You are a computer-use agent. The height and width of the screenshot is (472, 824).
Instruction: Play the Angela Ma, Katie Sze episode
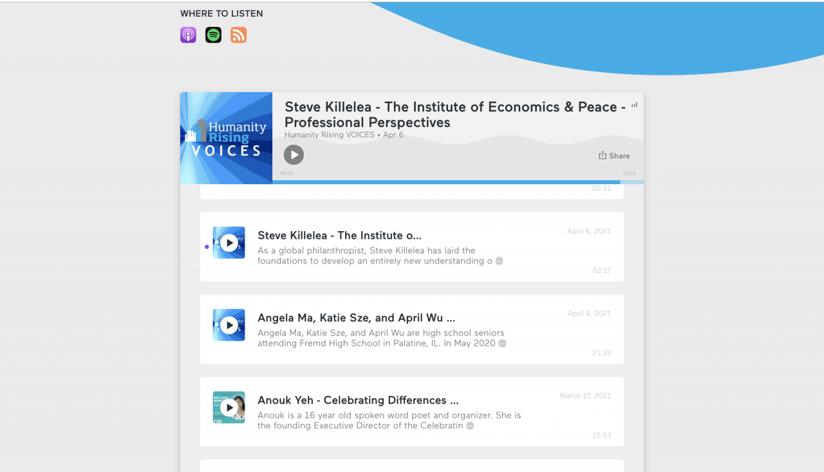pyautogui.click(x=229, y=325)
